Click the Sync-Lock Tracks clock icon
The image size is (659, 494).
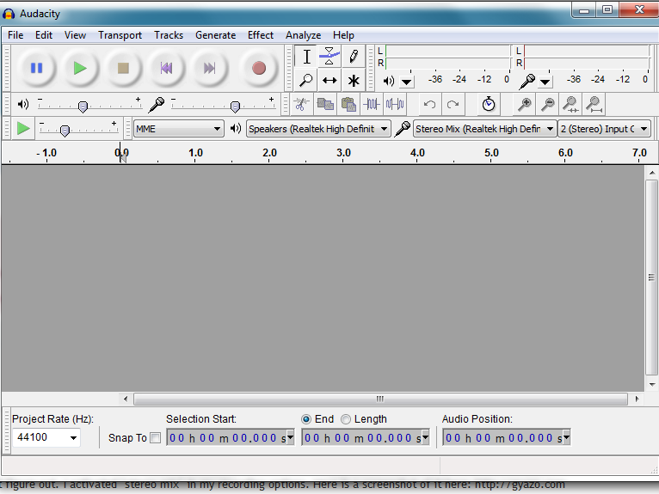point(489,104)
